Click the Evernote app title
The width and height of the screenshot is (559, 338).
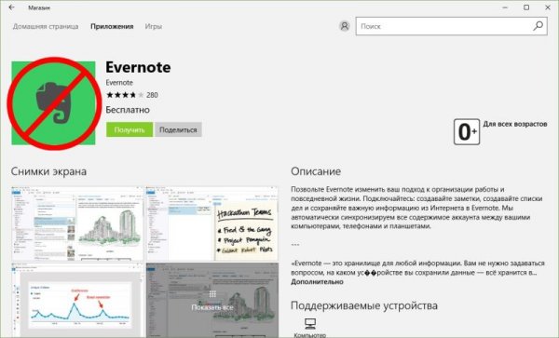[138, 67]
